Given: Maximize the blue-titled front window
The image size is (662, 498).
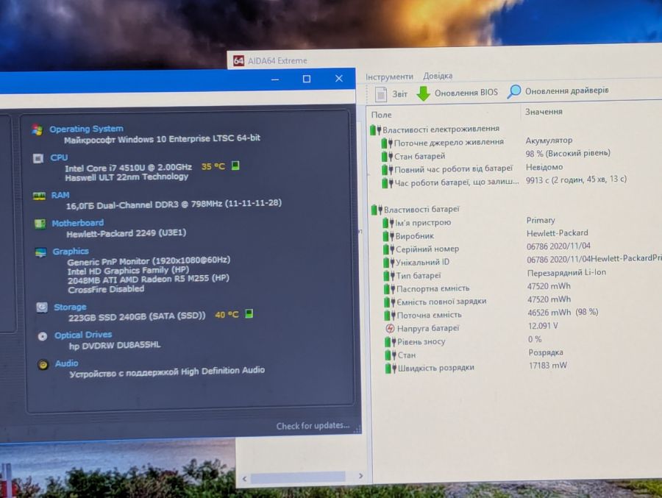Looking at the screenshot, I should tap(307, 79).
